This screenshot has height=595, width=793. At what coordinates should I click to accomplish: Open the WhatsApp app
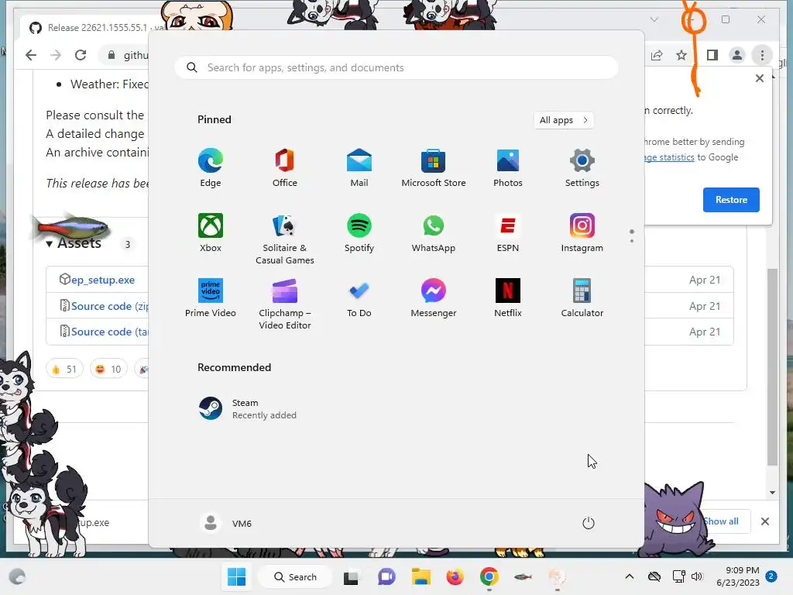434,232
